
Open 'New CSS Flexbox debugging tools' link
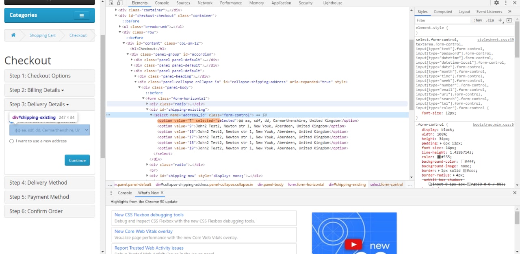(149, 215)
